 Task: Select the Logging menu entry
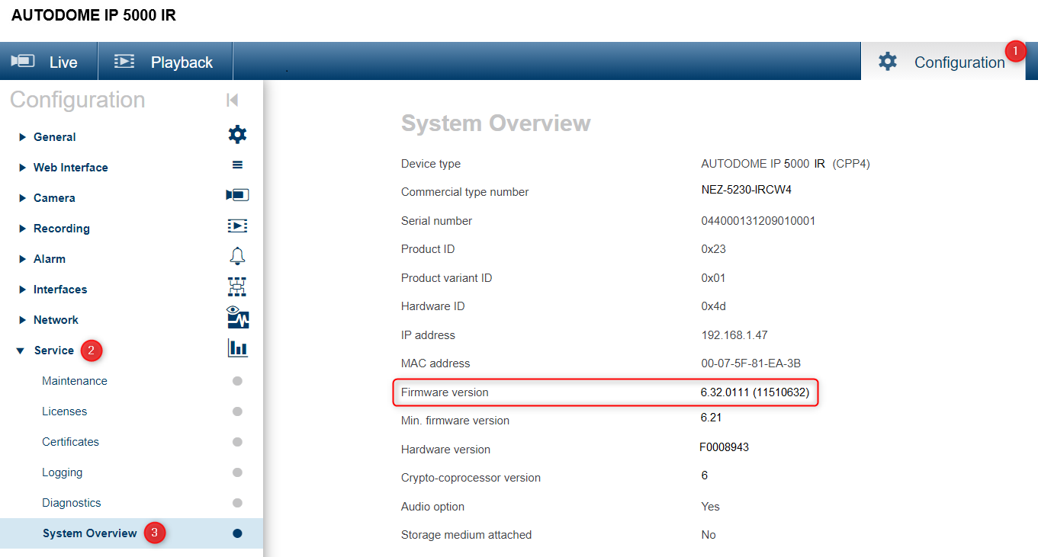point(63,472)
